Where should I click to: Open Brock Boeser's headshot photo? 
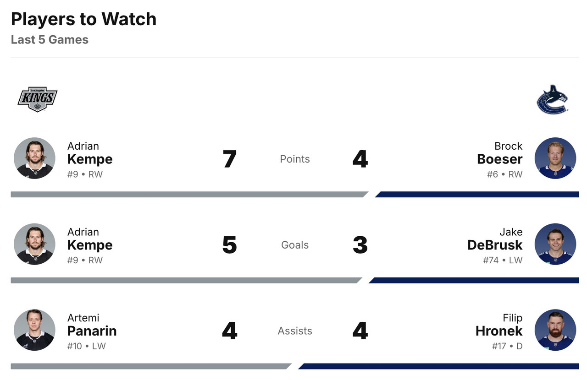pos(555,158)
